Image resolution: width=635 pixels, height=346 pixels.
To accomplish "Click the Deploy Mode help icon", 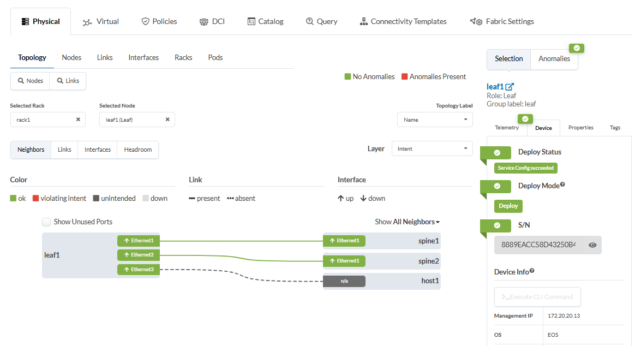I will click(562, 185).
